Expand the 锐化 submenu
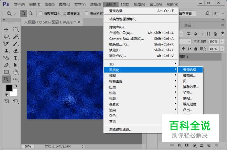The height and width of the screenshot is (150, 227). 141,93
